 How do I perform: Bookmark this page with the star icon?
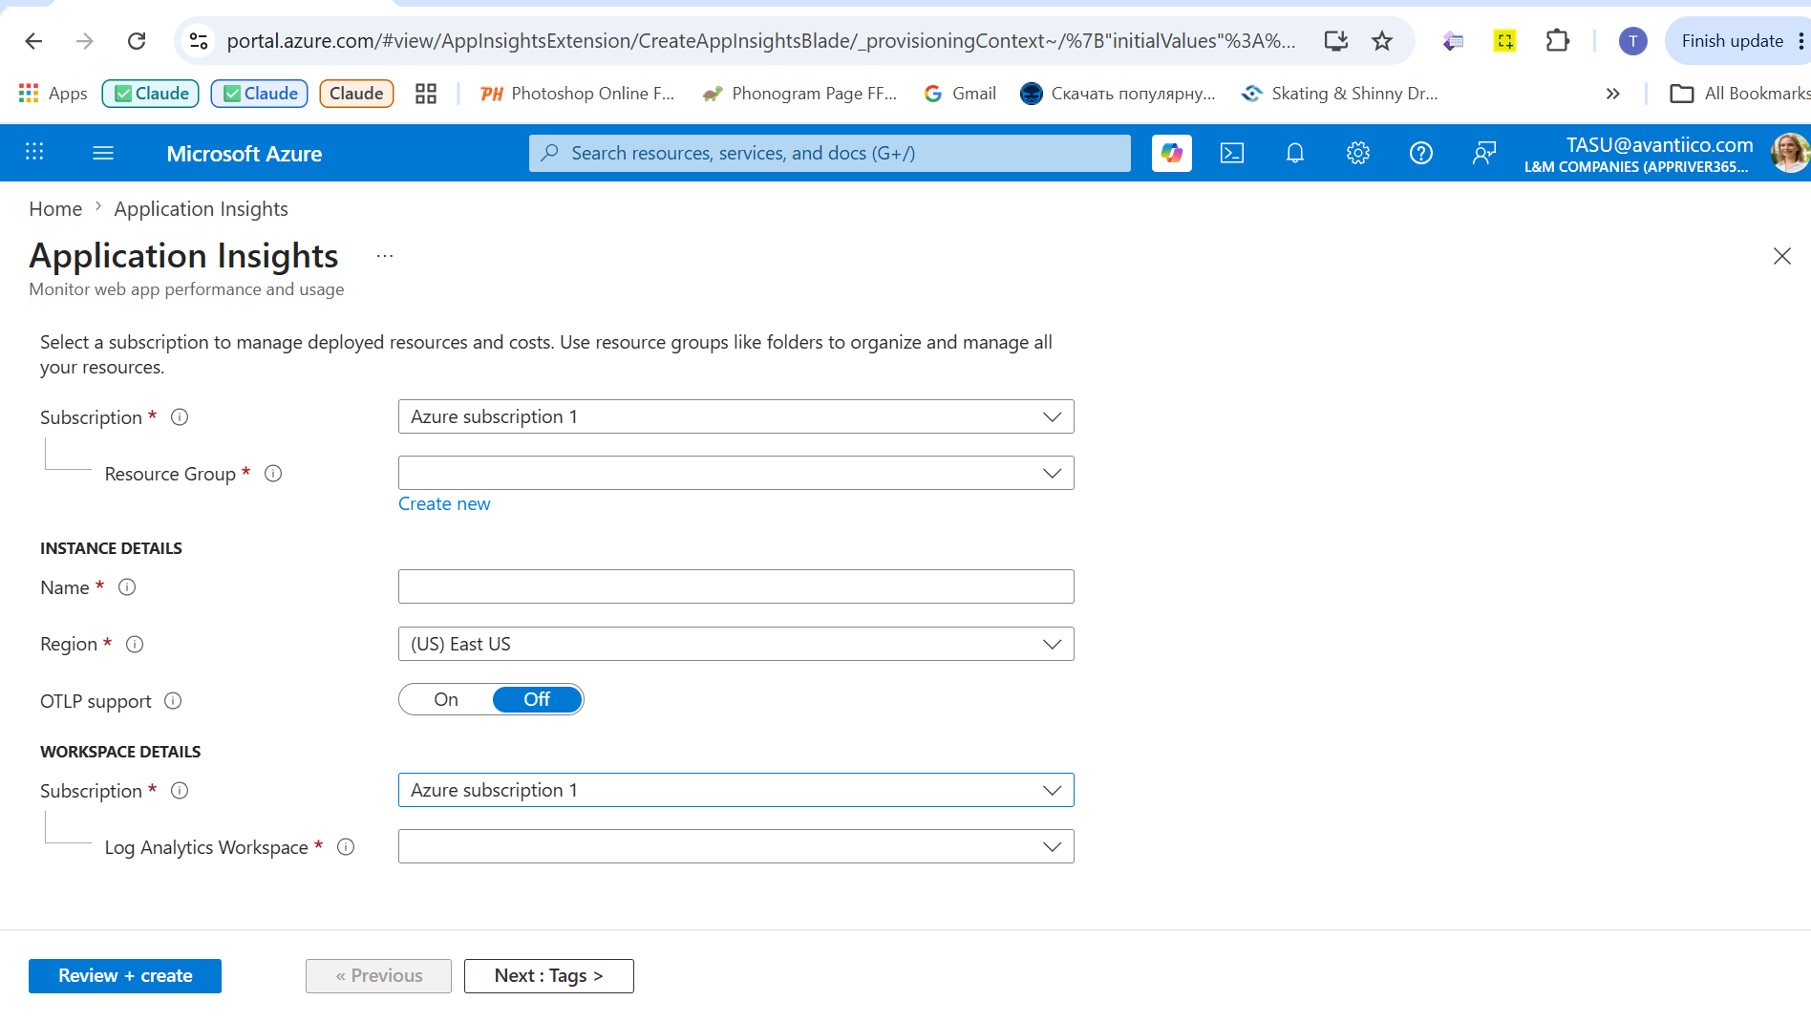(x=1382, y=40)
